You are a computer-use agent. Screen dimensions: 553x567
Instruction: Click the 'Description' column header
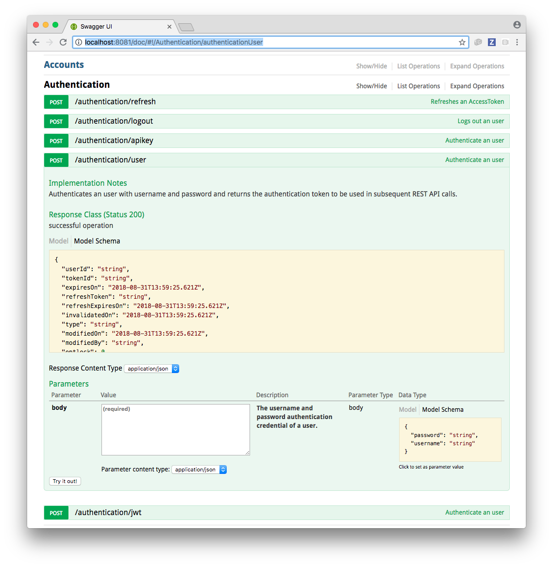(x=272, y=395)
